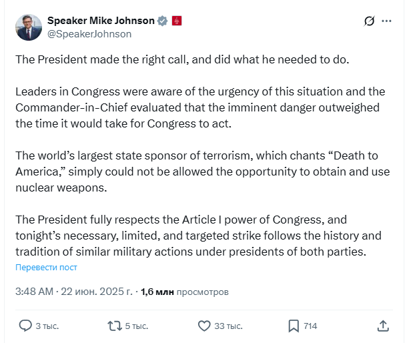Open the Grok explain-post icon
This screenshot has height=343, width=405.
click(x=368, y=21)
